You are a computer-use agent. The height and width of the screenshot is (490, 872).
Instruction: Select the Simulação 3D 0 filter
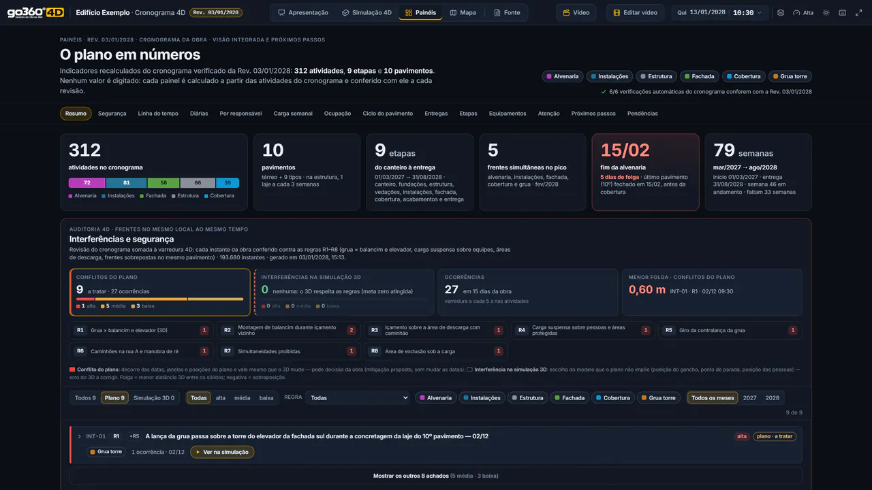154,398
